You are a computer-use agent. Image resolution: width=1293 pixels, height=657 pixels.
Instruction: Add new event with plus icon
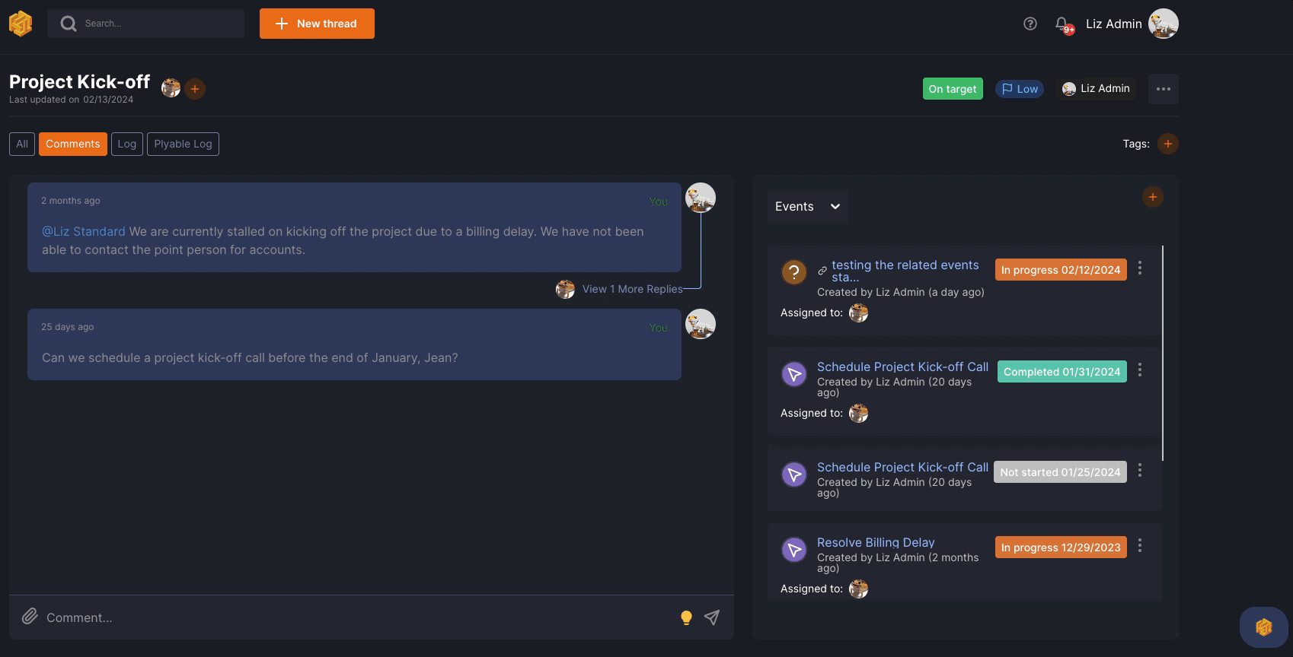pos(1152,197)
